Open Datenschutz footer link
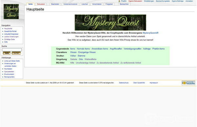This screenshot has width=197, height=127. pos(124,83)
